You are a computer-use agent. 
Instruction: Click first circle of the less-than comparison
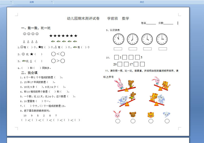pos(54,54)
